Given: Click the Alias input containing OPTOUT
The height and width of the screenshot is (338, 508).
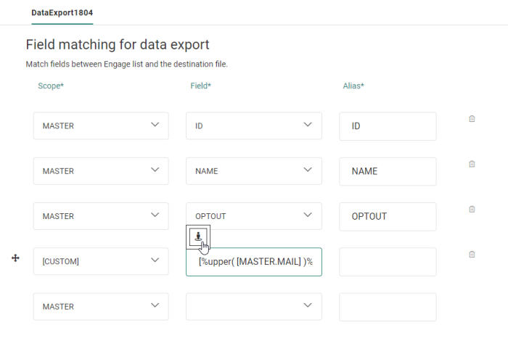Looking at the screenshot, I should coord(387,216).
